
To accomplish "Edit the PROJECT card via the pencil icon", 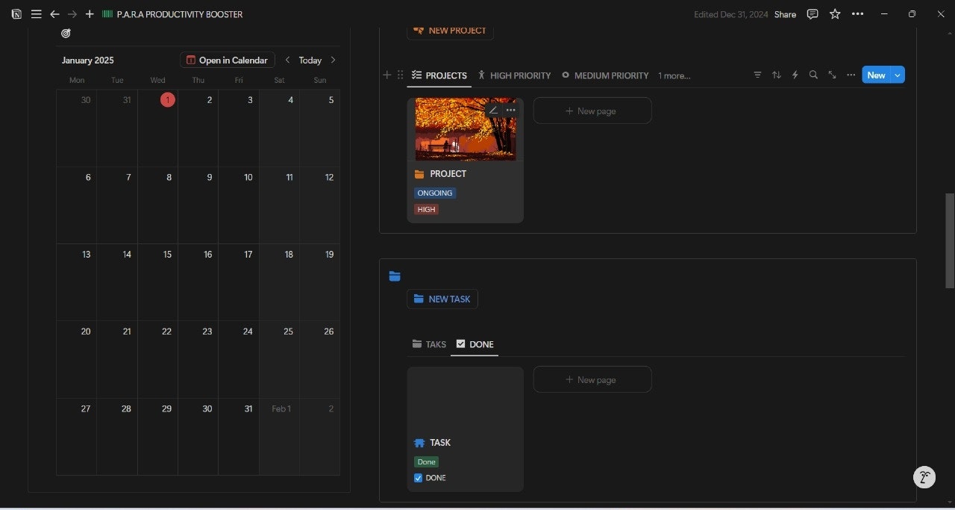I will (493, 110).
